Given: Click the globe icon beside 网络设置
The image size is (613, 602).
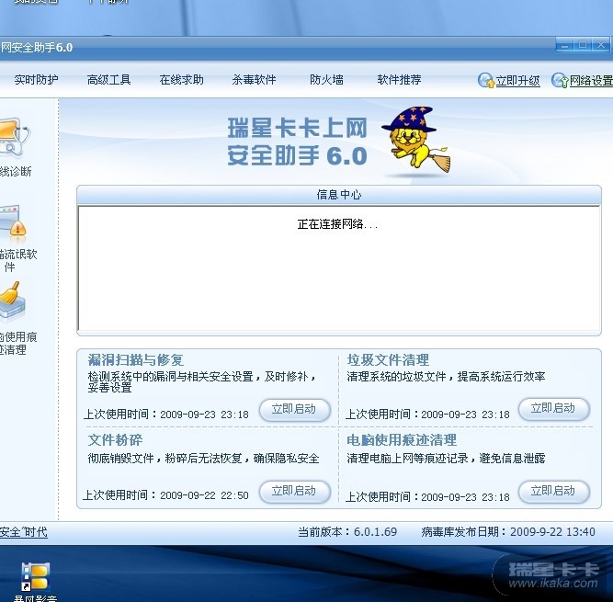Looking at the screenshot, I should 560,80.
